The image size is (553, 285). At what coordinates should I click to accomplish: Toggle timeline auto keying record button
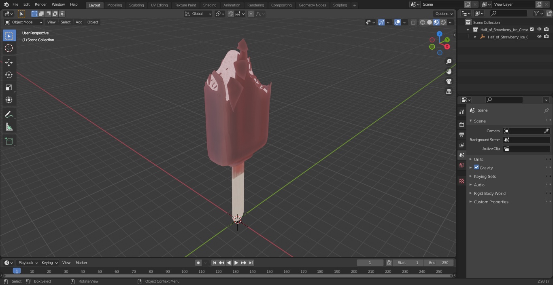pos(198,263)
